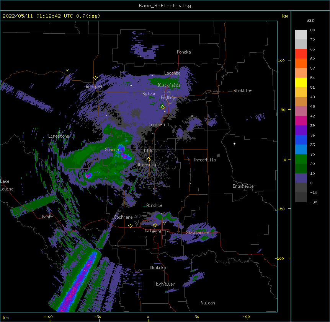Click the Vulcan label

[x=208, y=303]
